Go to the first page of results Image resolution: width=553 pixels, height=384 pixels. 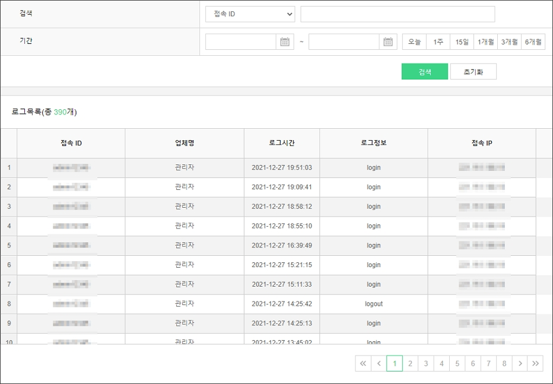pyautogui.click(x=363, y=363)
